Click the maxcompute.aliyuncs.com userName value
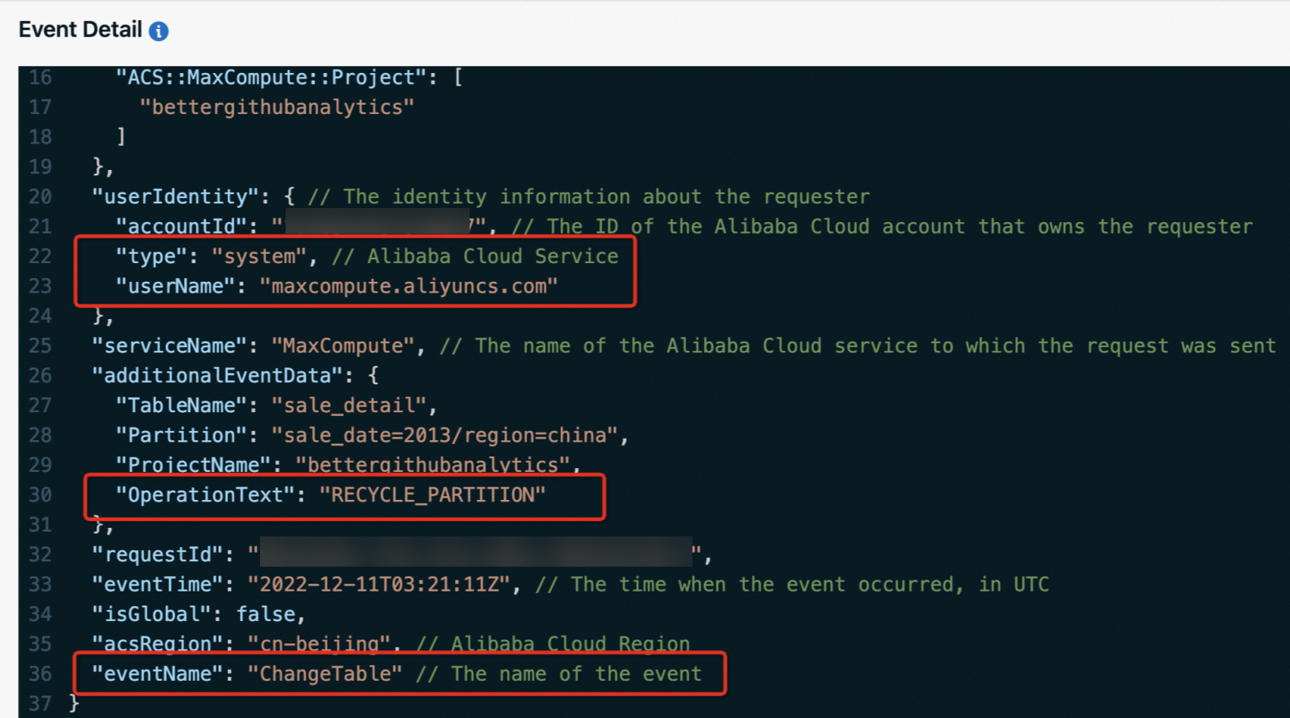This screenshot has width=1290, height=718. [x=409, y=286]
